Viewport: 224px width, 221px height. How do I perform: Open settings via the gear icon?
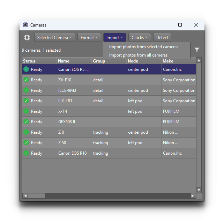coord(27,38)
